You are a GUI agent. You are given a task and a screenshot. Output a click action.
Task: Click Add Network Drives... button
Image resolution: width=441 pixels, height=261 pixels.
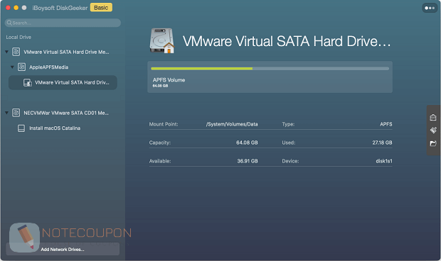[63, 249]
